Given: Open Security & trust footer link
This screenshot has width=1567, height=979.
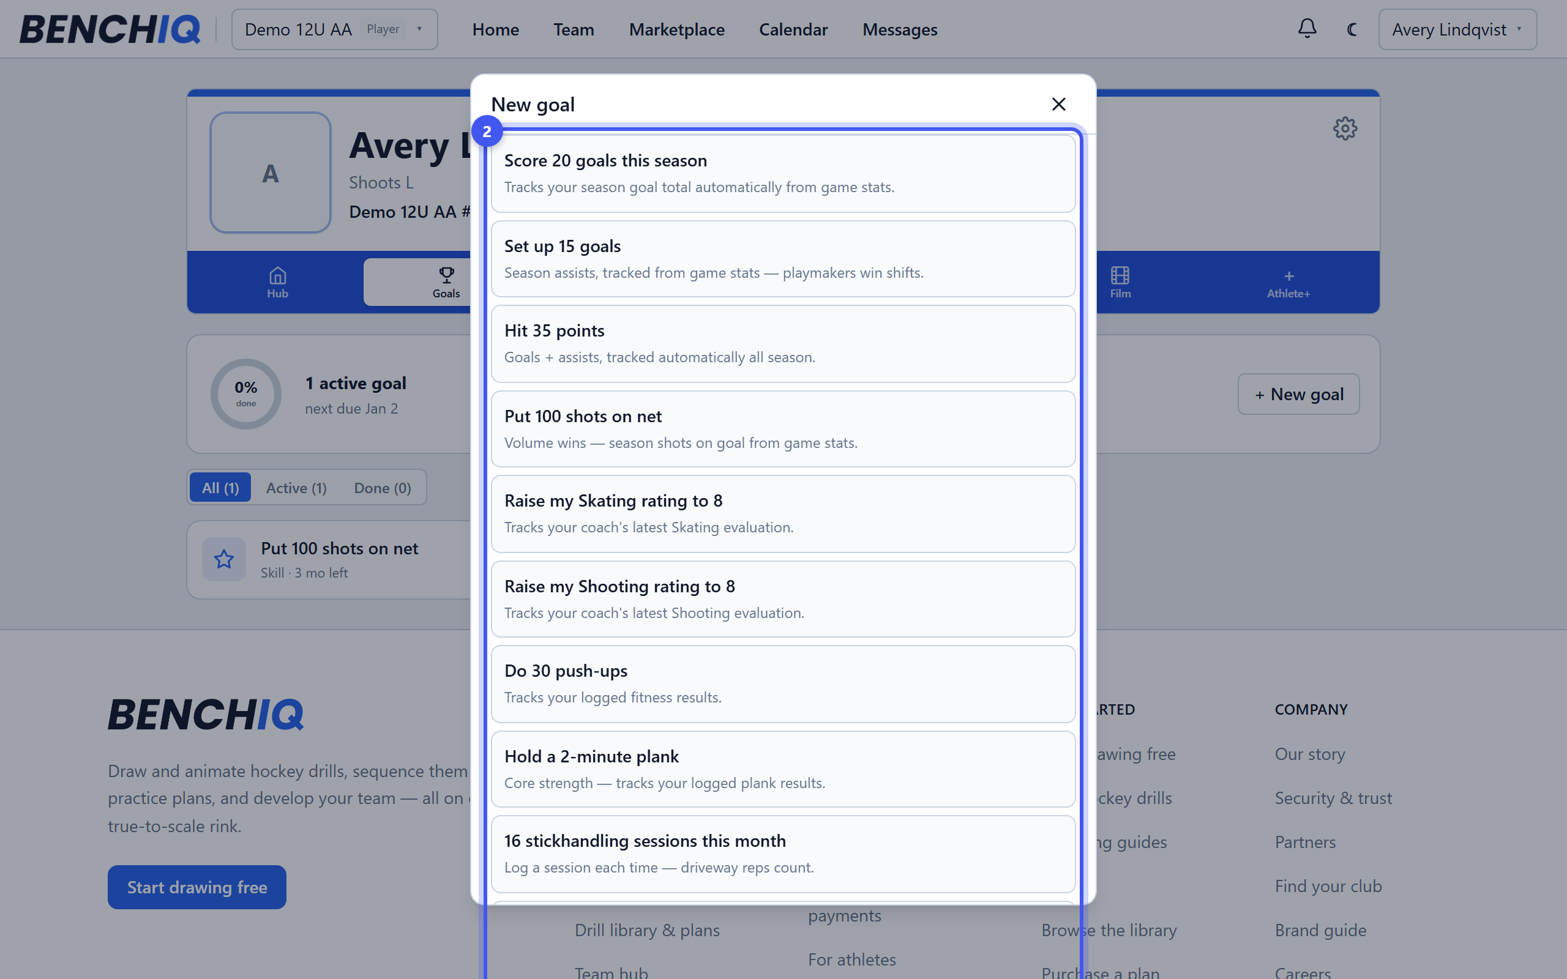Looking at the screenshot, I should pyautogui.click(x=1333, y=798).
